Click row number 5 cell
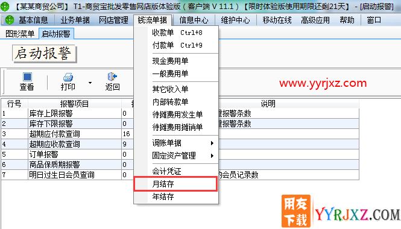This screenshot has height=229, width=401. [x=14, y=154]
